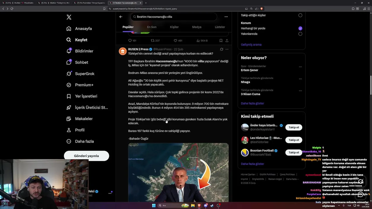372x209 pixels.
Task: Open the X logo home icon
Action: (69, 17)
